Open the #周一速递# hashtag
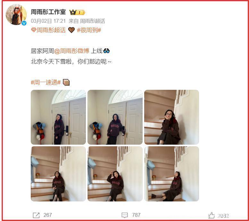The image size is (249, 221). point(46,82)
